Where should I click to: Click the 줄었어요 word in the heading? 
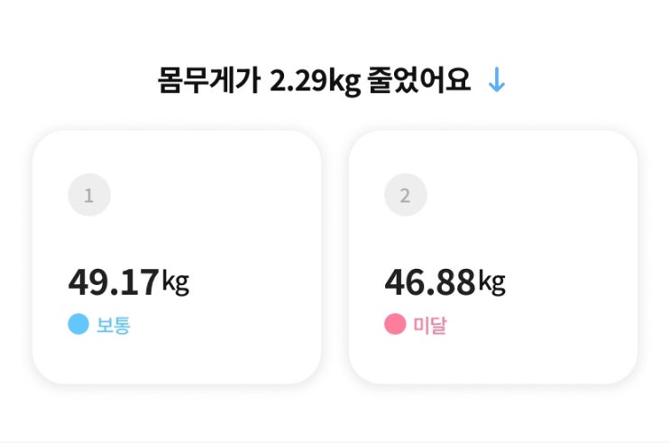coord(419,81)
